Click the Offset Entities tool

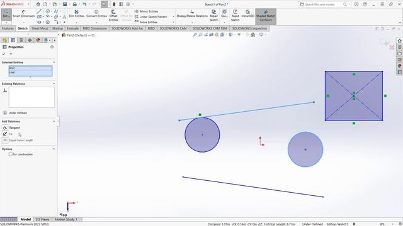click(x=113, y=15)
